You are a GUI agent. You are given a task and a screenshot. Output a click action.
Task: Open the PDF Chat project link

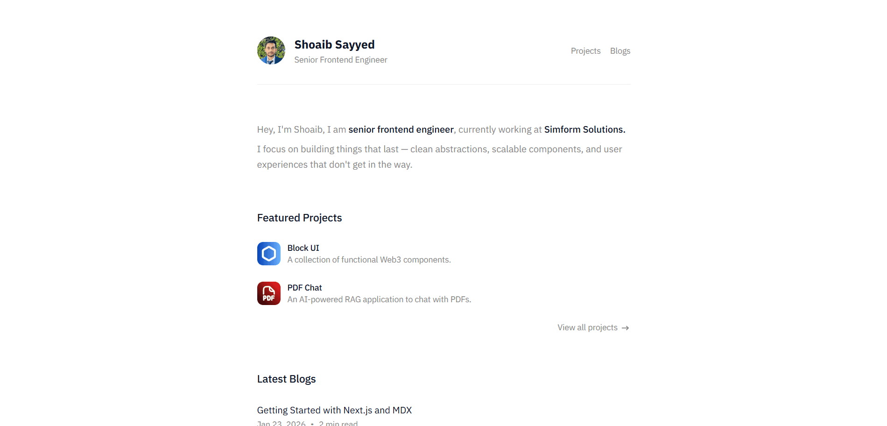click(x=304, y=288)
